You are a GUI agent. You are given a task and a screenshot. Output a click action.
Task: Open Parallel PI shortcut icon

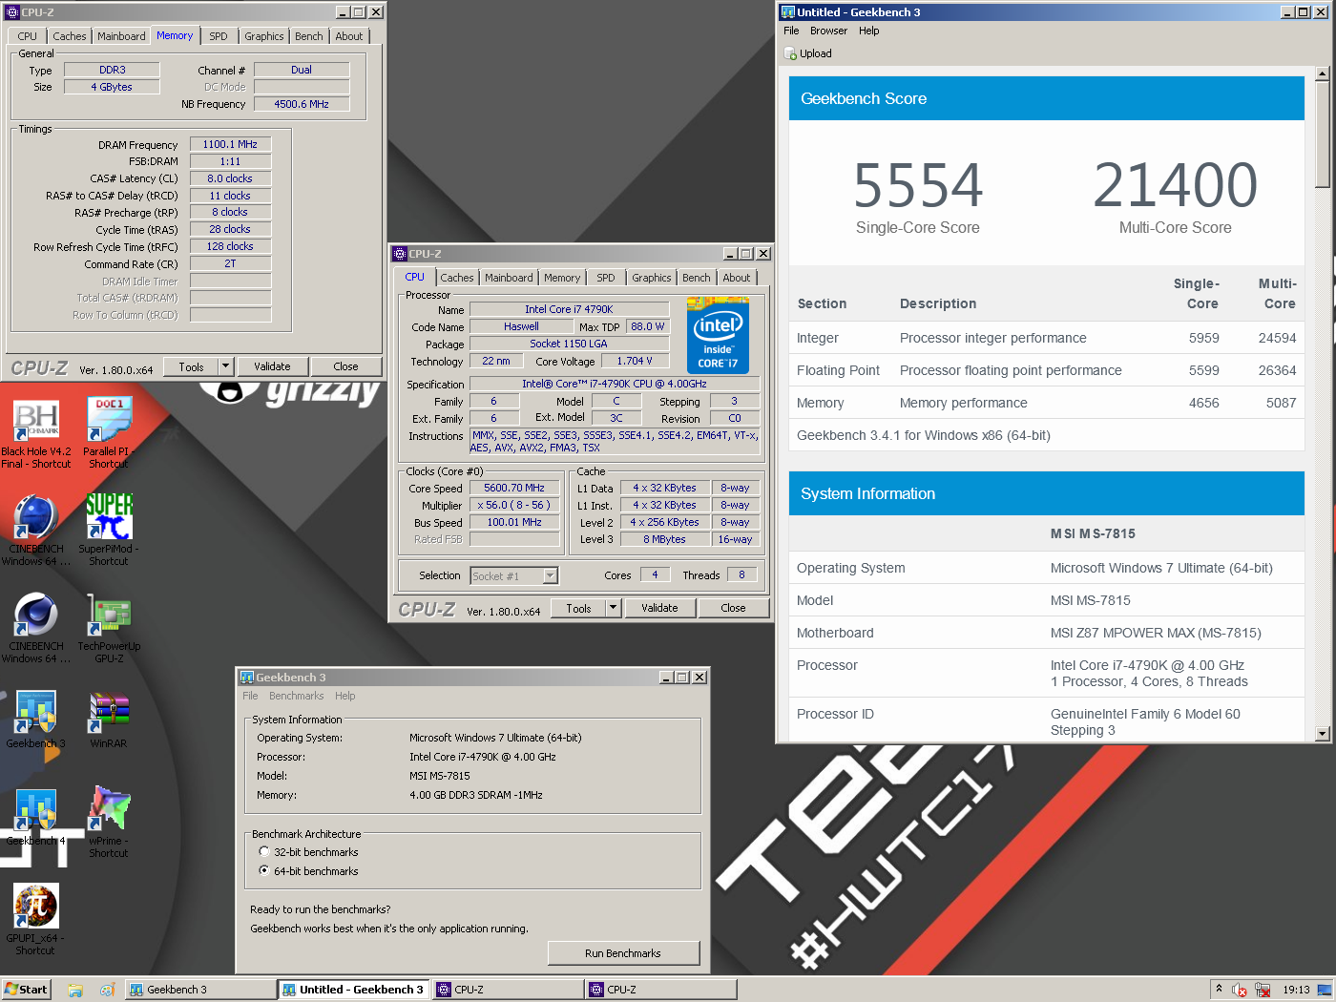click(109, 420)
